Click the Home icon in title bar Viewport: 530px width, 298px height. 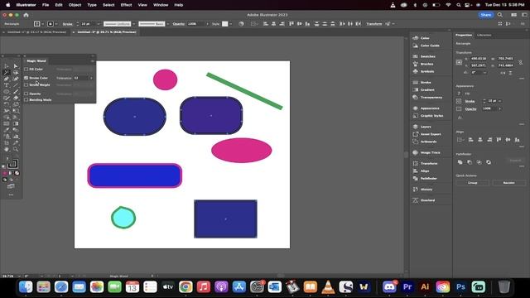coord(26,15)
